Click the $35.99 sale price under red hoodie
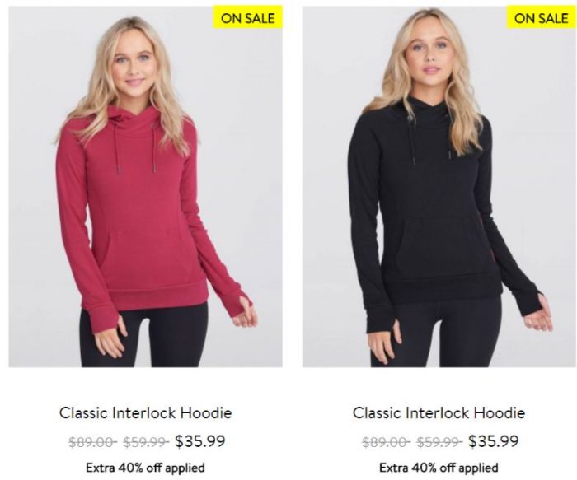This screenshot has height=480, width=577. [x=199, y=441]
